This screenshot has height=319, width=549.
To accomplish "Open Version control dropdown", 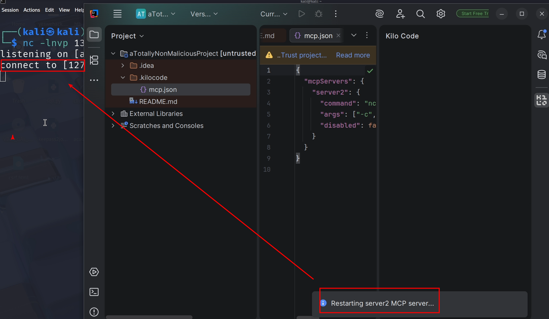I will (x=204, y=14).
